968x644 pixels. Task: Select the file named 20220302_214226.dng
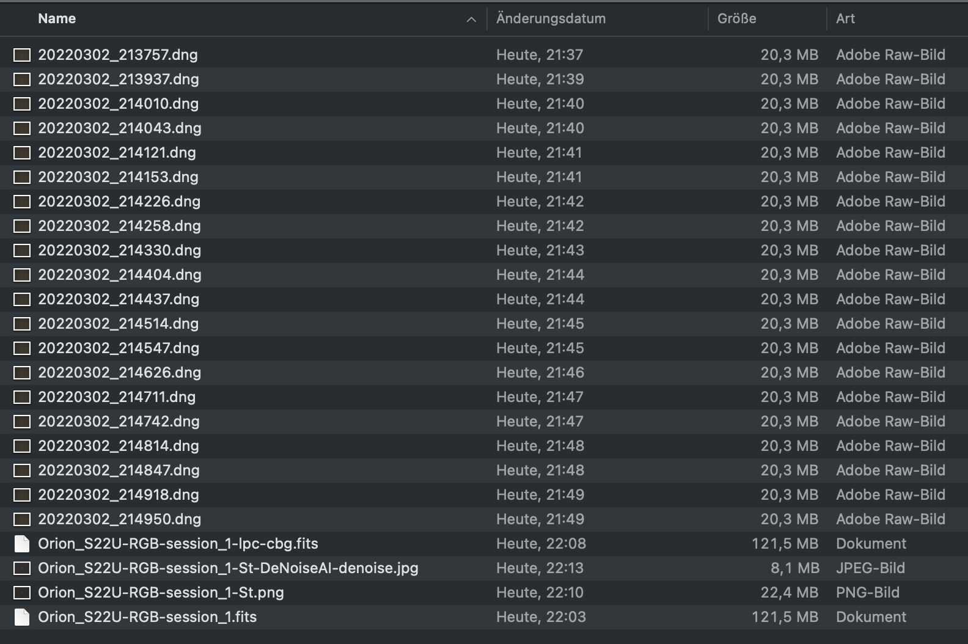coord(119,202)
